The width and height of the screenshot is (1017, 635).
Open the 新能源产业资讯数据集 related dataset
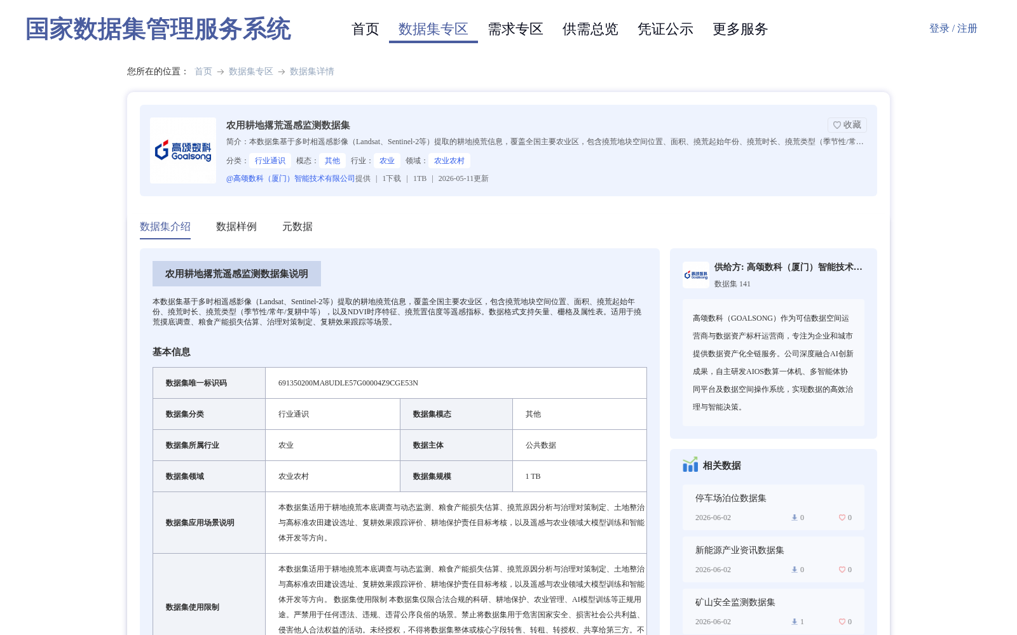point(740,551)
